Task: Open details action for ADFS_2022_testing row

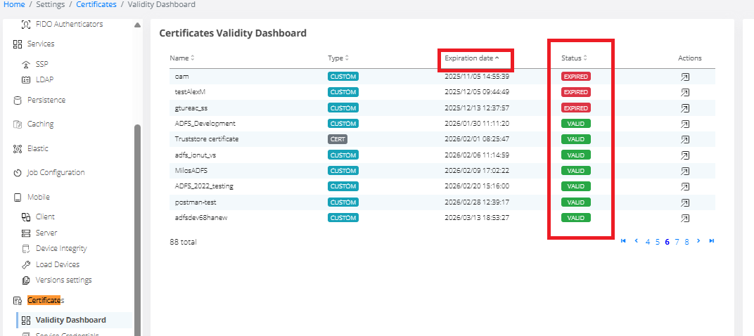Action: click(685, 186)
